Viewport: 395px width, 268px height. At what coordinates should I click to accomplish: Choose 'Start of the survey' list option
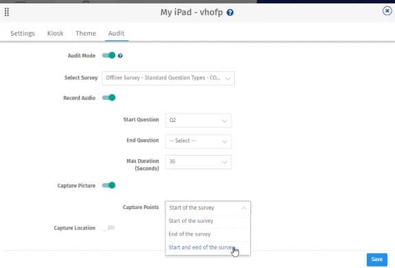click(208, 221)
